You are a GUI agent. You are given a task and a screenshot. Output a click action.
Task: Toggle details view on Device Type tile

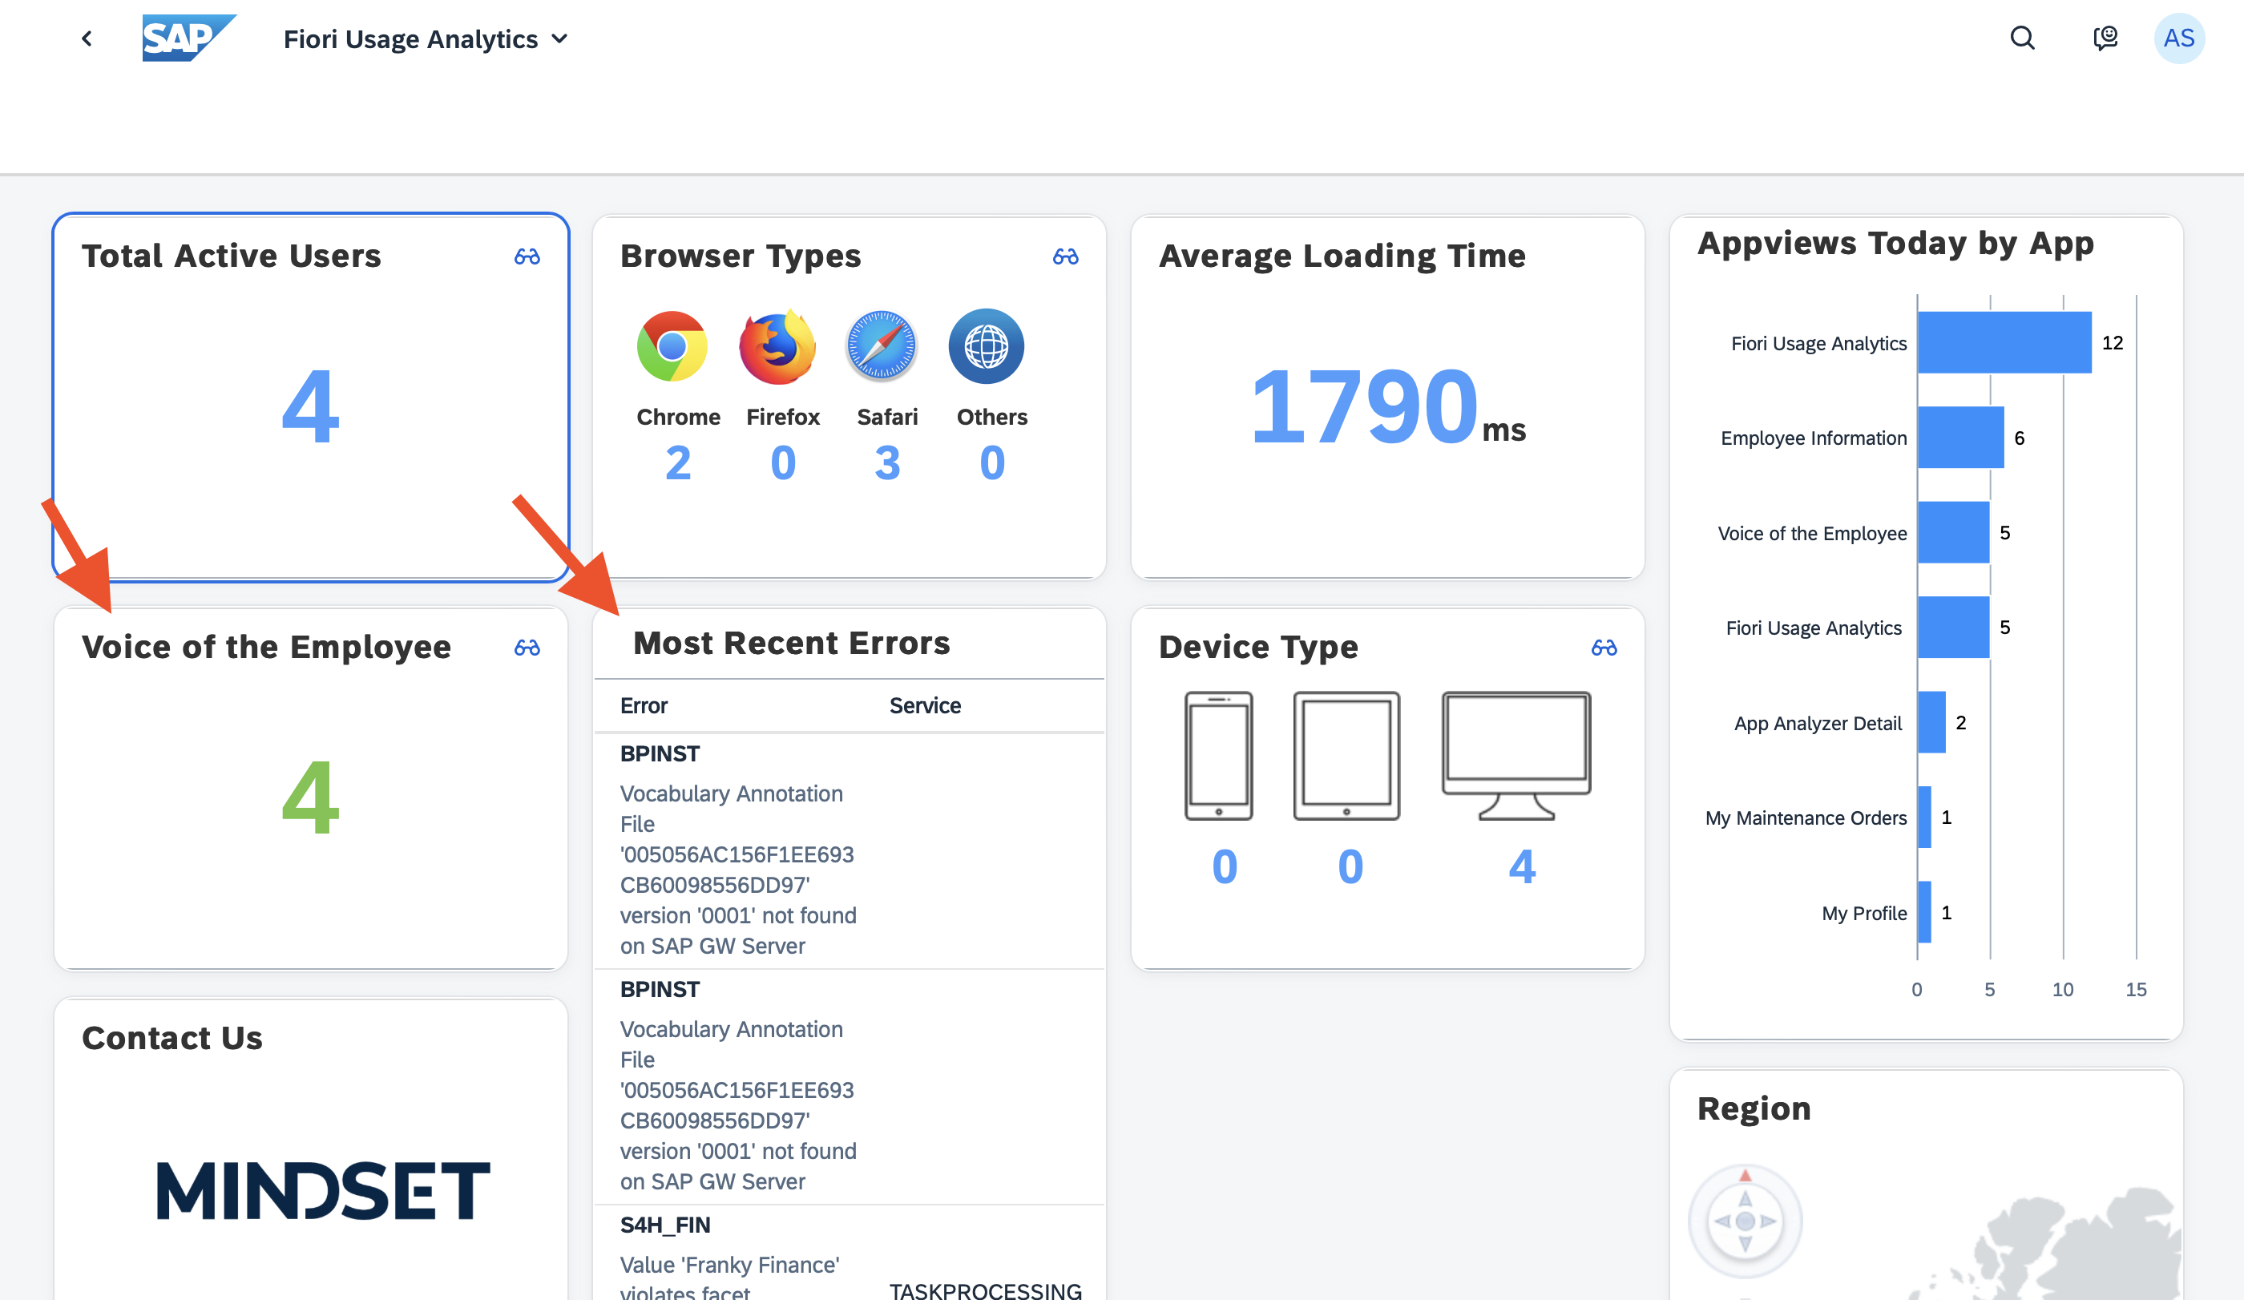pos(1604,648)
